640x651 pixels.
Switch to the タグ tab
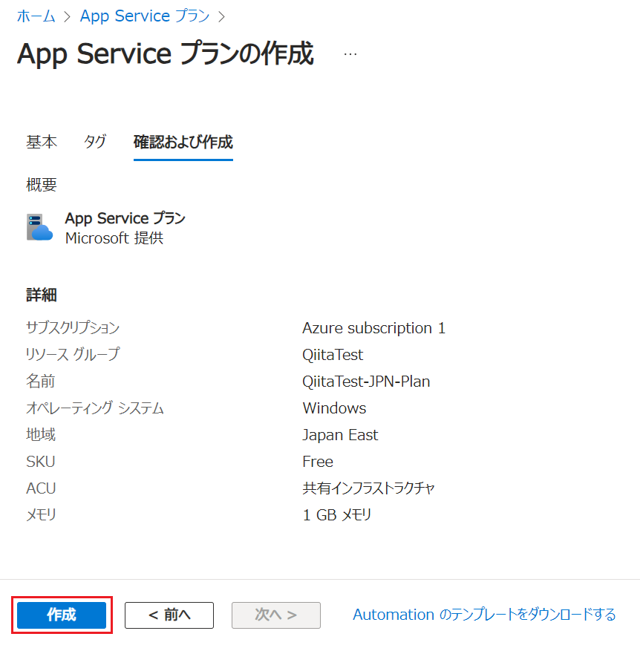pyautogui.click(x=95, y=142)
